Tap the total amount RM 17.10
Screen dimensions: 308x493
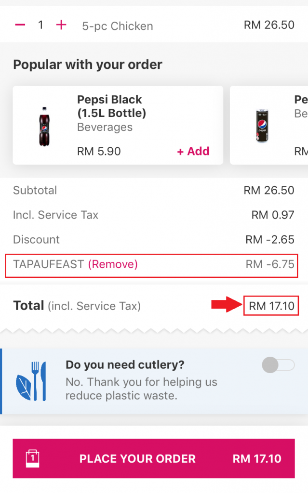click(x=271, y=305)
